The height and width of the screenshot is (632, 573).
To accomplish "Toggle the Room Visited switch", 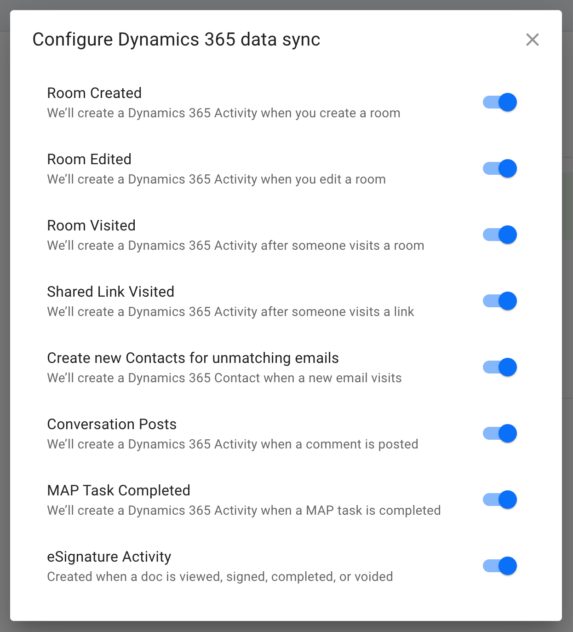I will [499, 235].
